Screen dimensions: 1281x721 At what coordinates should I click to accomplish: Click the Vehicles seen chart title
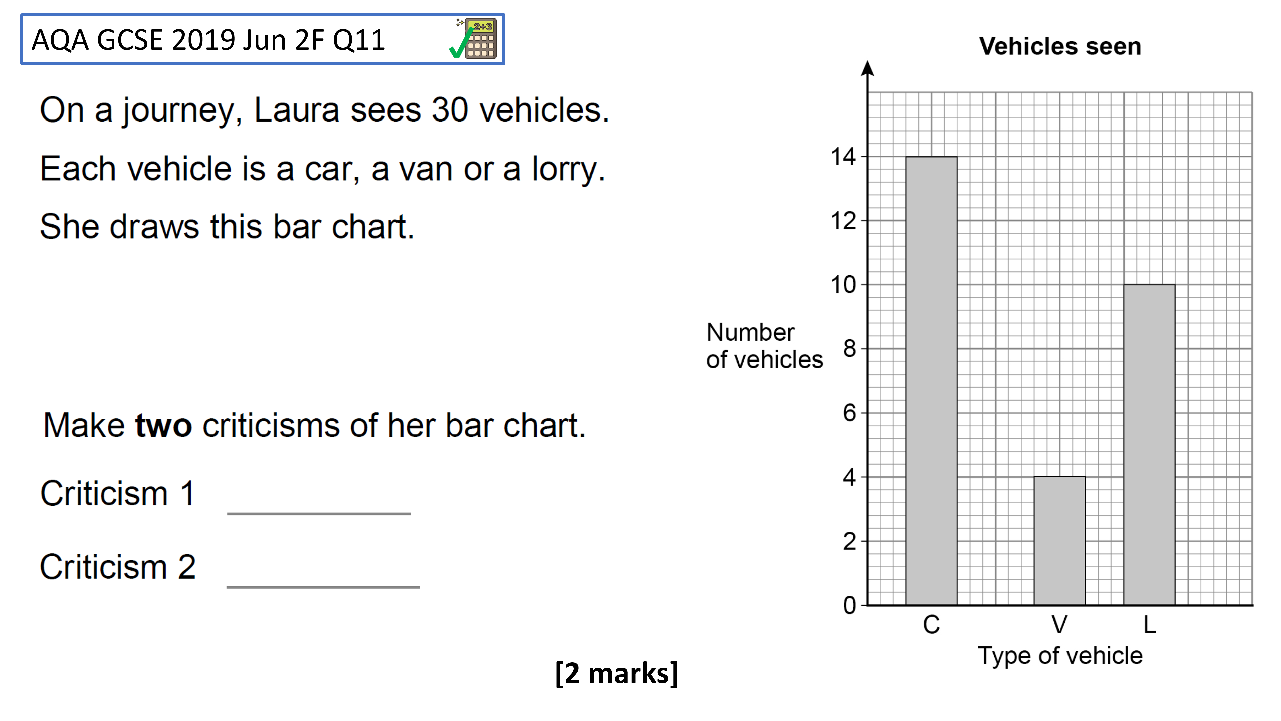(1060, 46)
